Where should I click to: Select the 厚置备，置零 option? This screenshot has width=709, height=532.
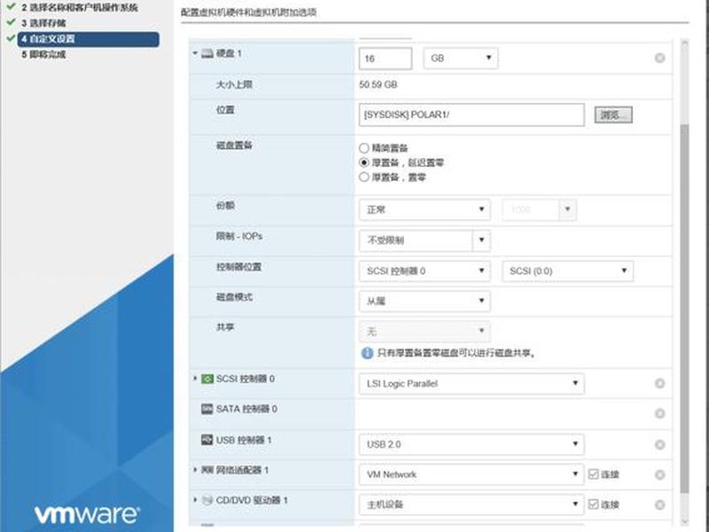pyautogui.click(x=364, y=176)
